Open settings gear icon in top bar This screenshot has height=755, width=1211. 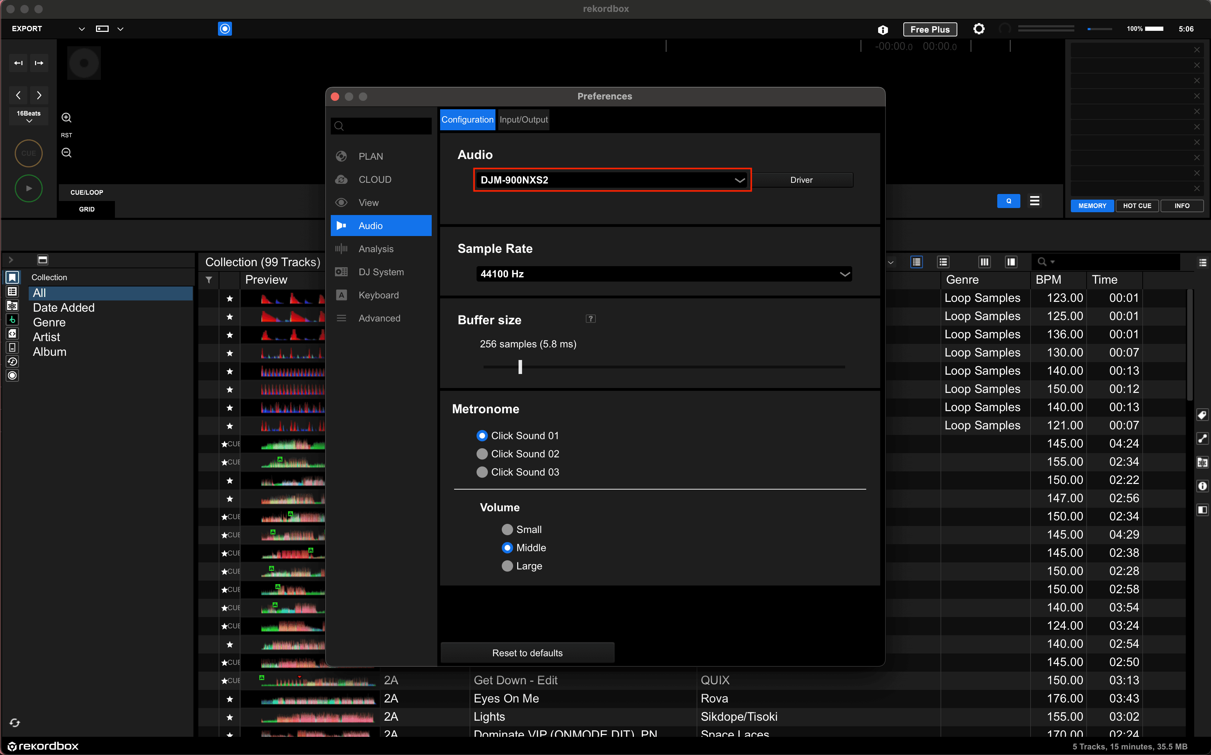[x=978, y=29]
